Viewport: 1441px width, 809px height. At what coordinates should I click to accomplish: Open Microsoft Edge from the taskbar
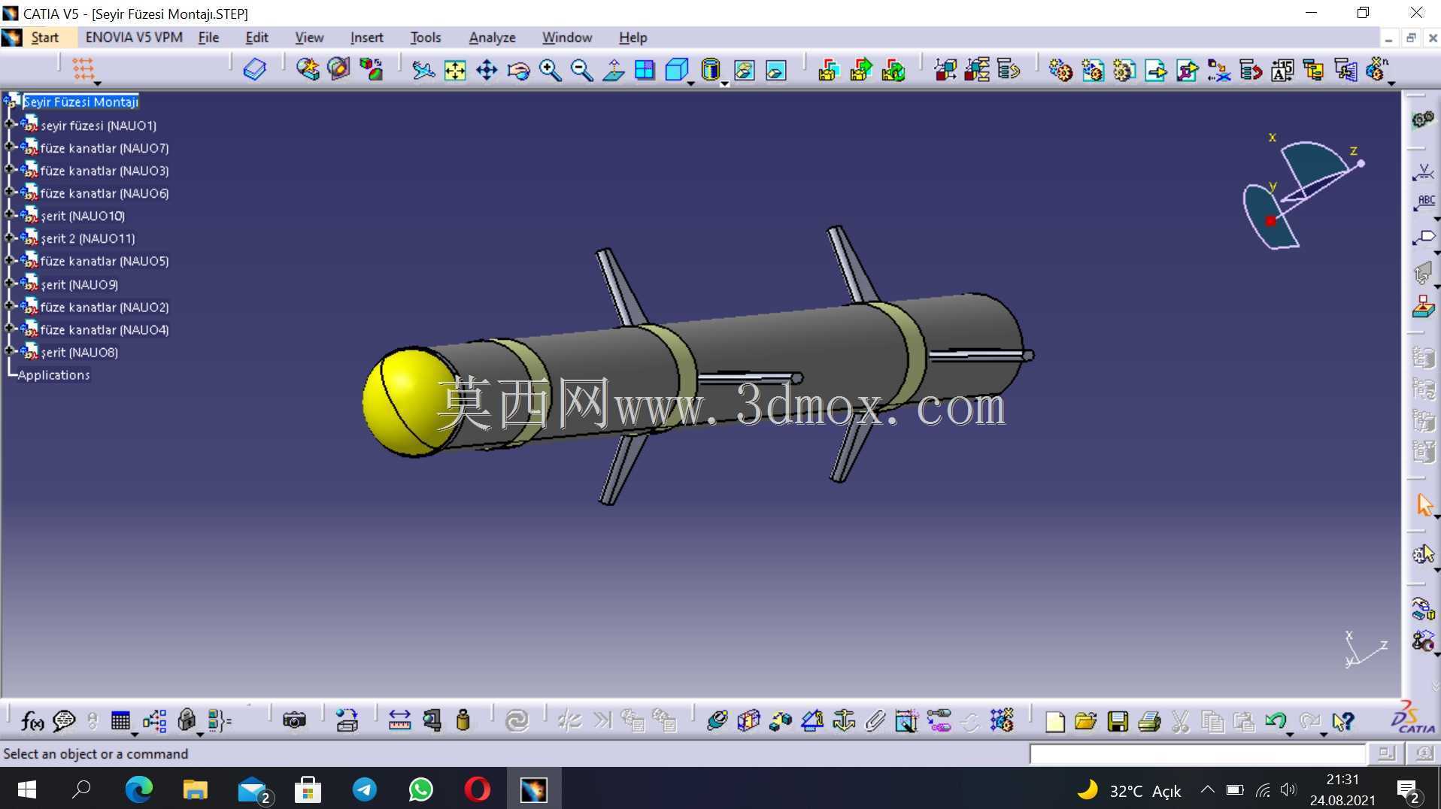click(138, 789)
